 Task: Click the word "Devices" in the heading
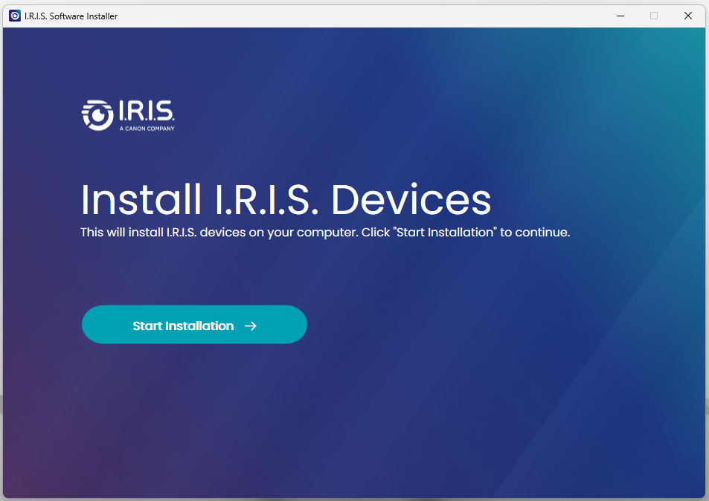(411, 199)
